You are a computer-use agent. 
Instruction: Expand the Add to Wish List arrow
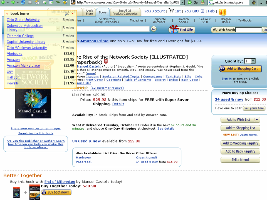pyautogui.click(x=257, y=120)
